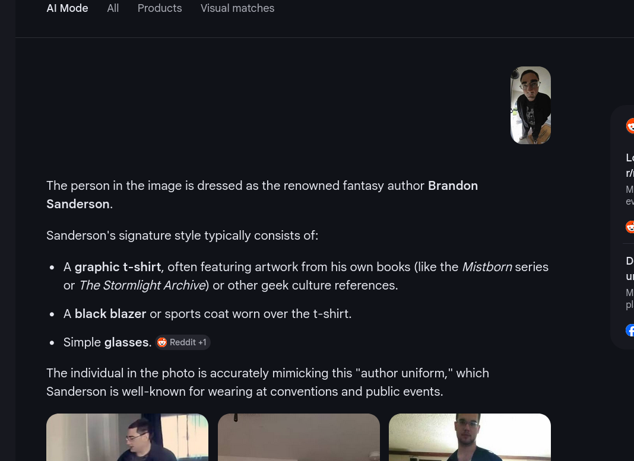Open the uploaded photo thumbnail of the person

pos(531,106)
